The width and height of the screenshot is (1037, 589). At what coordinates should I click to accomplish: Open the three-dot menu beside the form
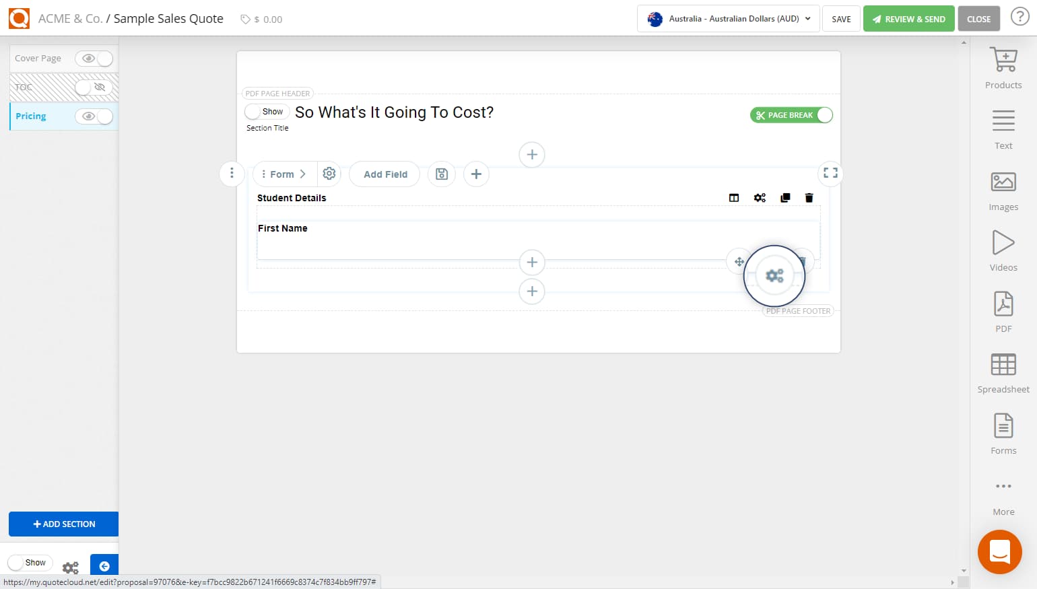point(232,174)
